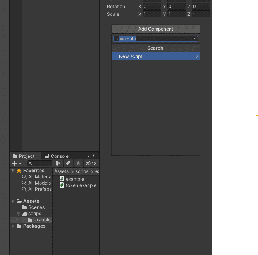Click Assets in the breadcrumb path
Screen dimensions: 258x255
coord(61,171)
